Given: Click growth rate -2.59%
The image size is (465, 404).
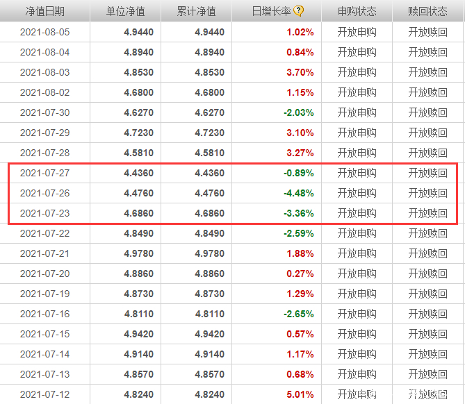Looking at the screenshot, I should point(299,233).
